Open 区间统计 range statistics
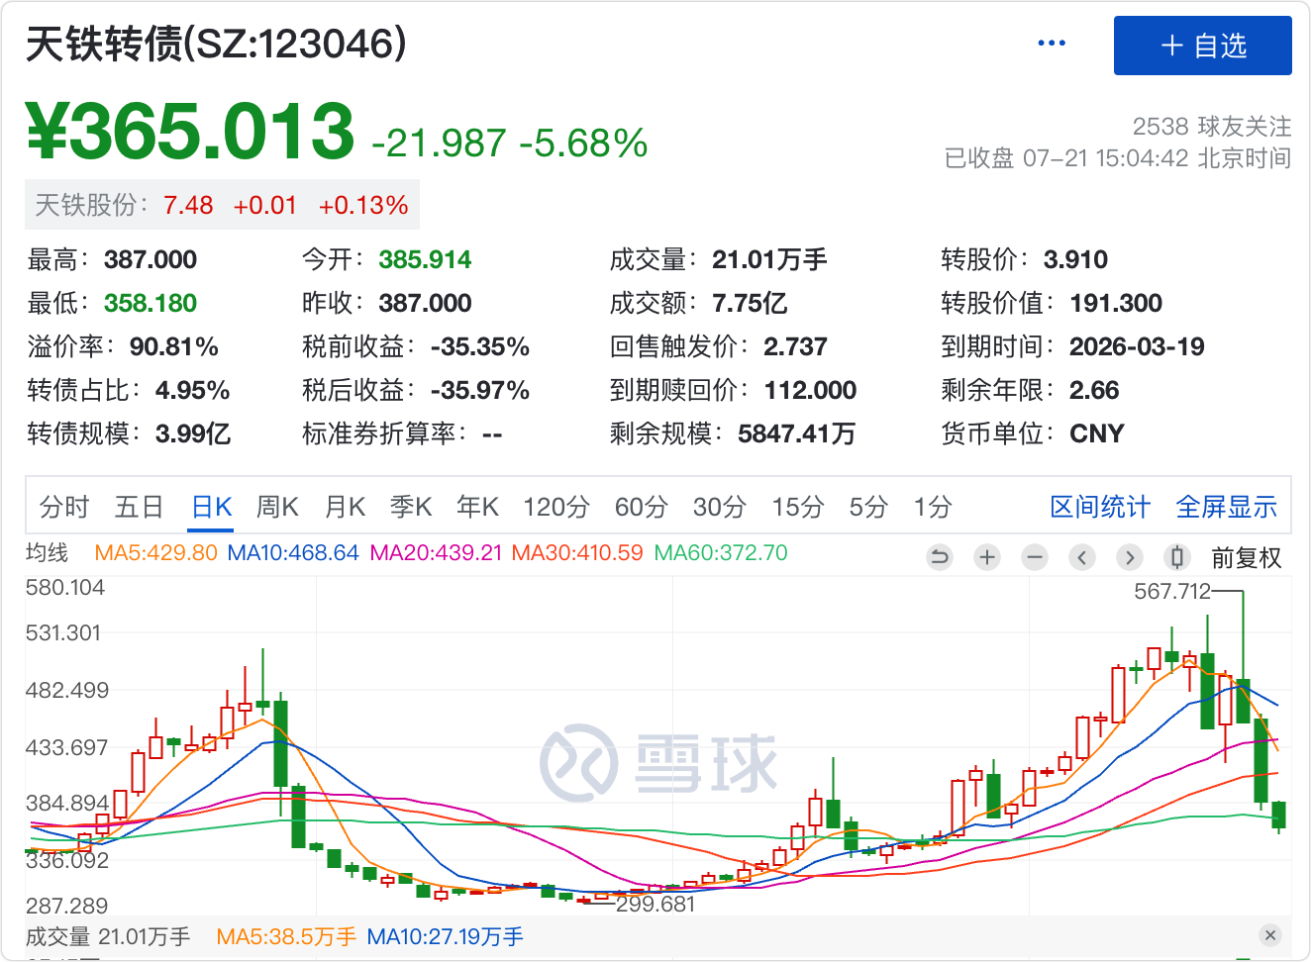1311x962 pixels. (x=1100, y=508)
